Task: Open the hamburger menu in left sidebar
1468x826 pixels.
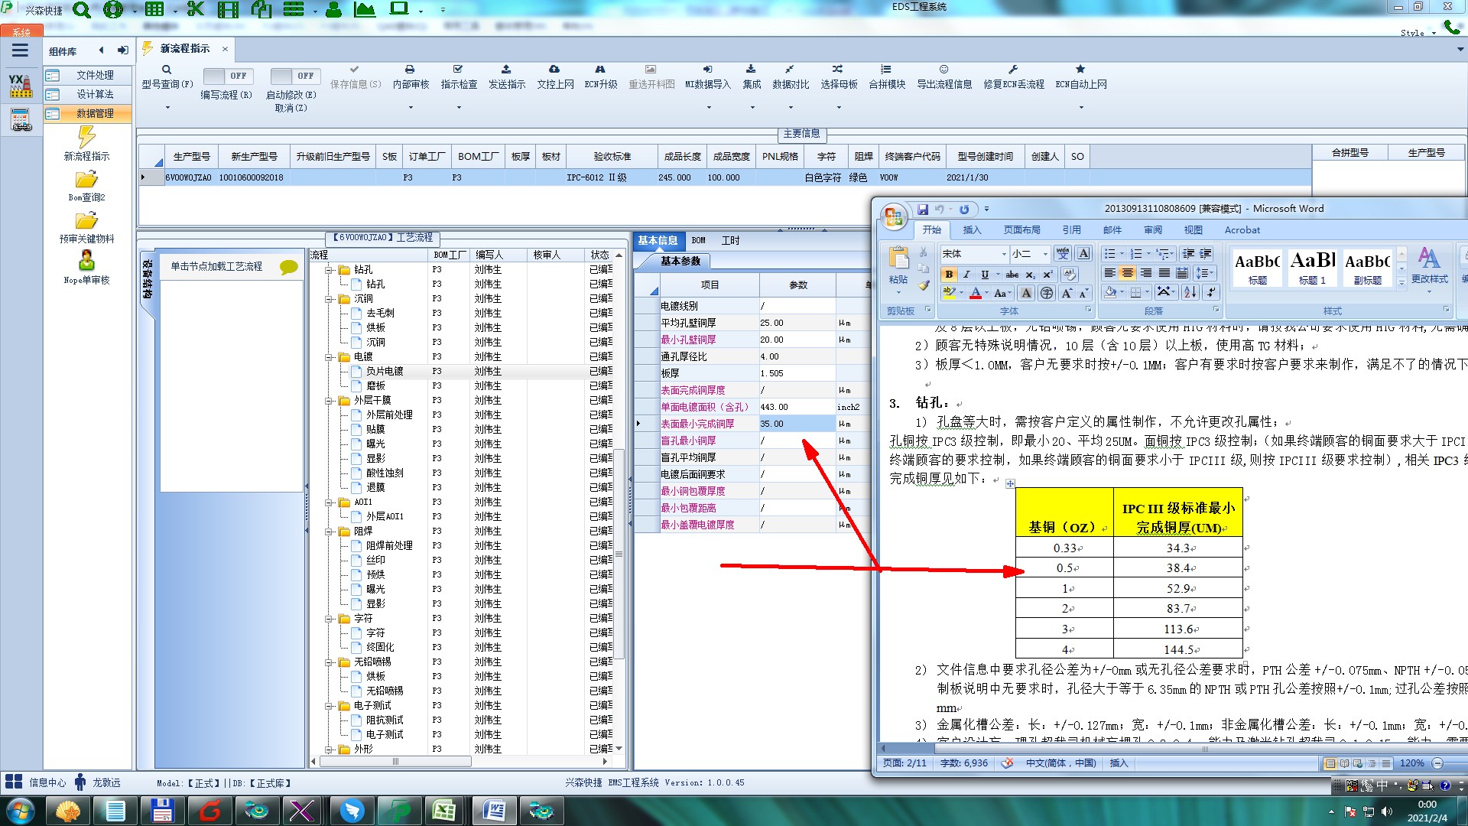Action: pyautogui.click(x=20, y=50)
